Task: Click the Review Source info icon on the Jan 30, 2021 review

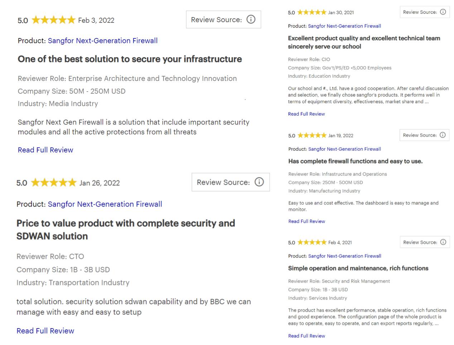Action: [443, 12]
